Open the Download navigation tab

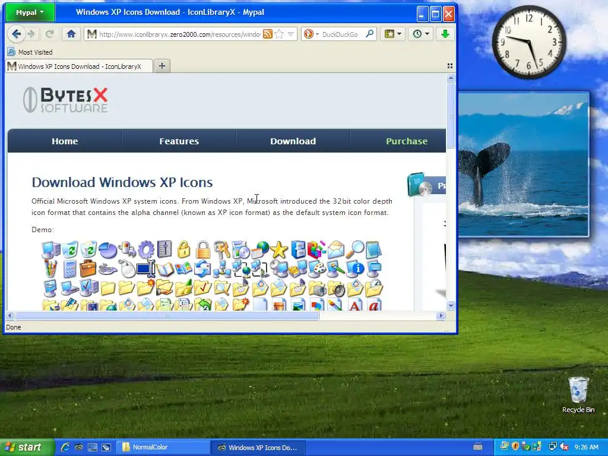pyautogui.click(x=293, y=141)
